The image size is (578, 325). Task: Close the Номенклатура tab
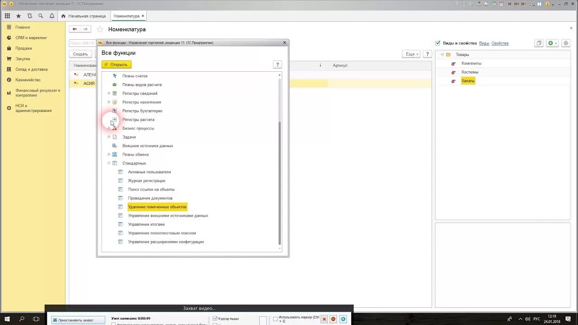click(x=143, y=16)
